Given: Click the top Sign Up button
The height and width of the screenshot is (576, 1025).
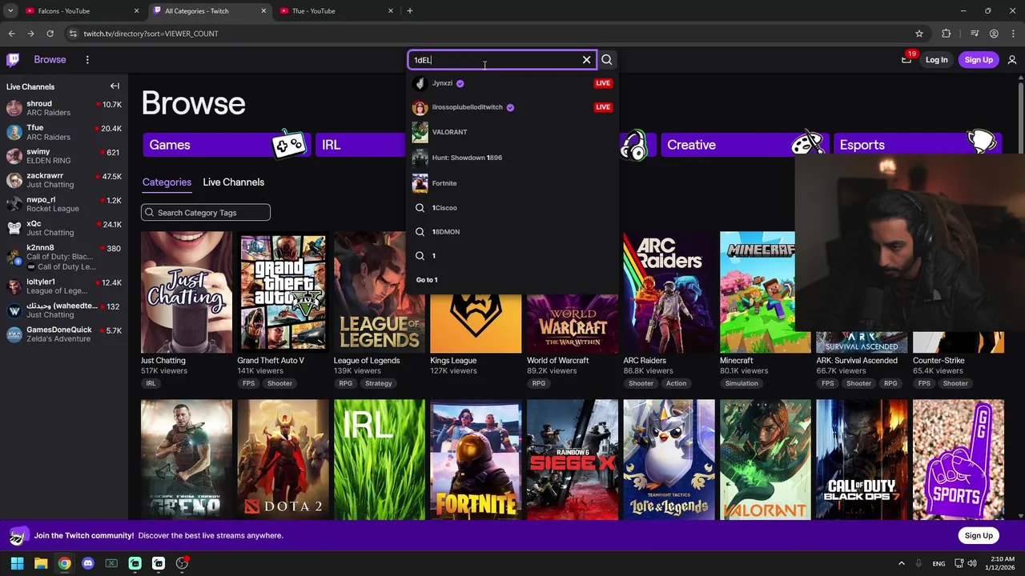Looking at the screenshot, I should pos(979,60).
